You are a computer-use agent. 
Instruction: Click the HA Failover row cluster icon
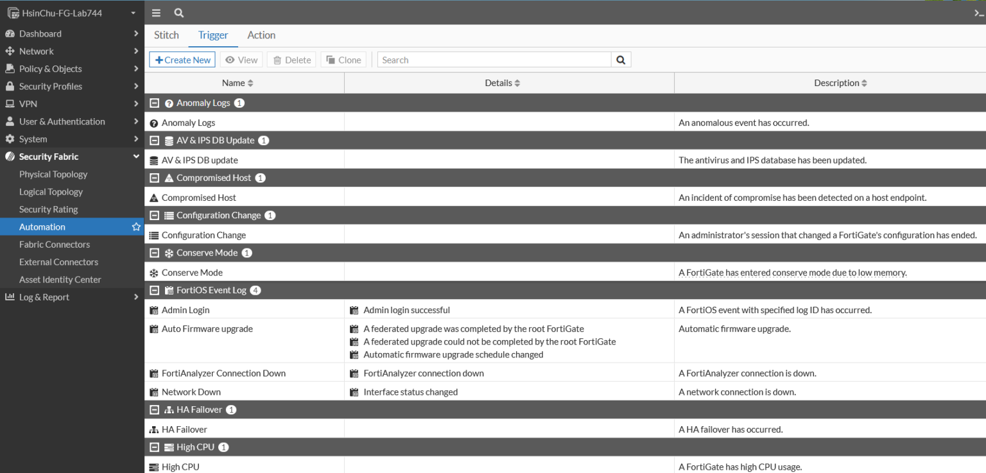coord(153,430)
